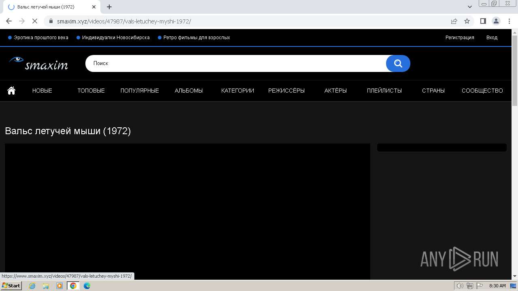This screenshot has width=518, height=291.
Task: Click the show desktop button on taskbar
Action: click(x=514, y=286)
